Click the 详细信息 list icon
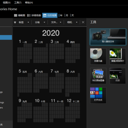This screenshot has height=128, width=128. click(29, 15)
